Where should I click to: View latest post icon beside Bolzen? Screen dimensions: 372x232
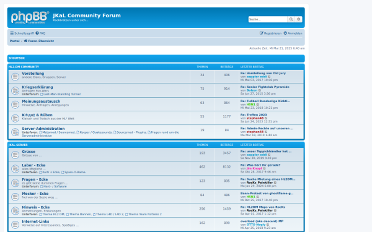(x=260, y=90)
